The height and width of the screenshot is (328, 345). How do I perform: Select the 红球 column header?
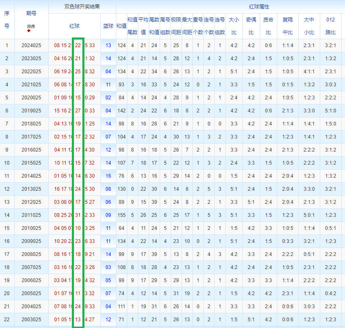tap(74, 26)
